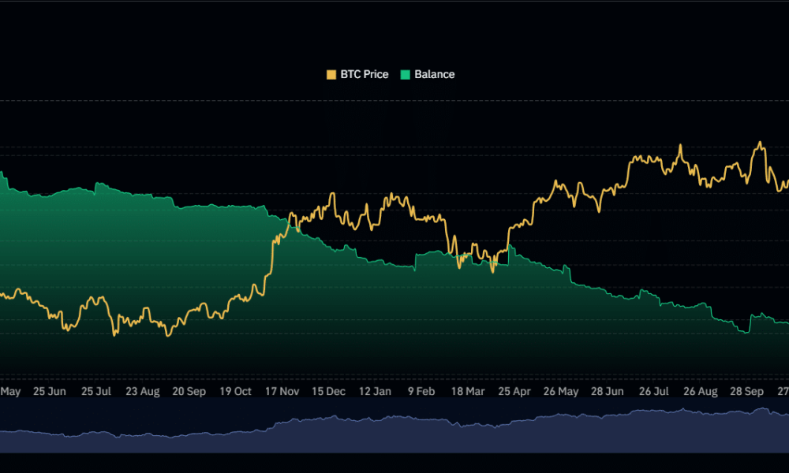
Task: Toggle the Balance series visibility
Action: coord(431,74)
